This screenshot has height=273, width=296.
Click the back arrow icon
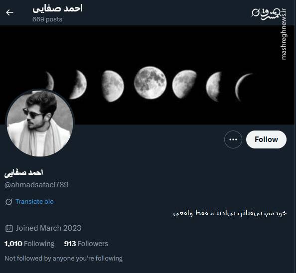pos(9,12)
